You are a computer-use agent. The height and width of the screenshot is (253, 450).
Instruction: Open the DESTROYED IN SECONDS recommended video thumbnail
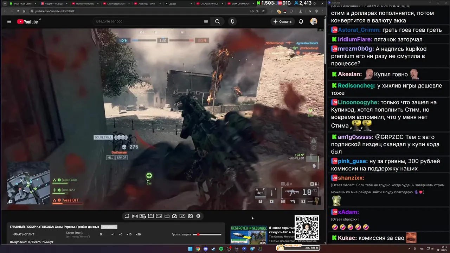249,235
